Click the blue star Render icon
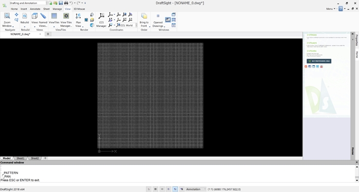This screenshot has height=192, width=359. coord(86,20)
